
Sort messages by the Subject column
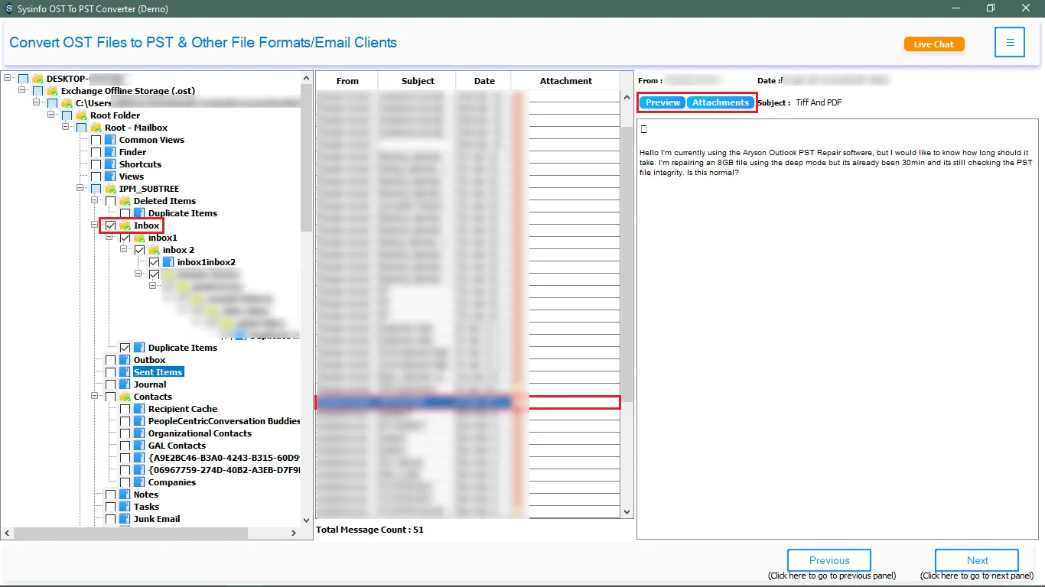click(x=418, y=81)
